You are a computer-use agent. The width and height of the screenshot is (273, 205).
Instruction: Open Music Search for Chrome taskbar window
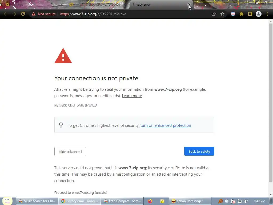tap(37, 201)
